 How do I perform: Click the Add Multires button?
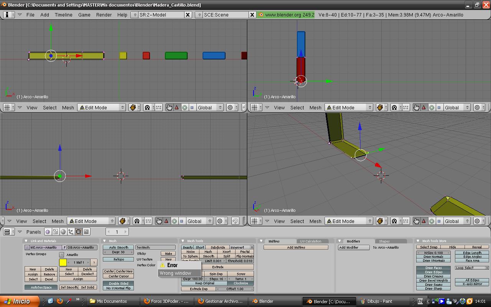click(296, 248)
